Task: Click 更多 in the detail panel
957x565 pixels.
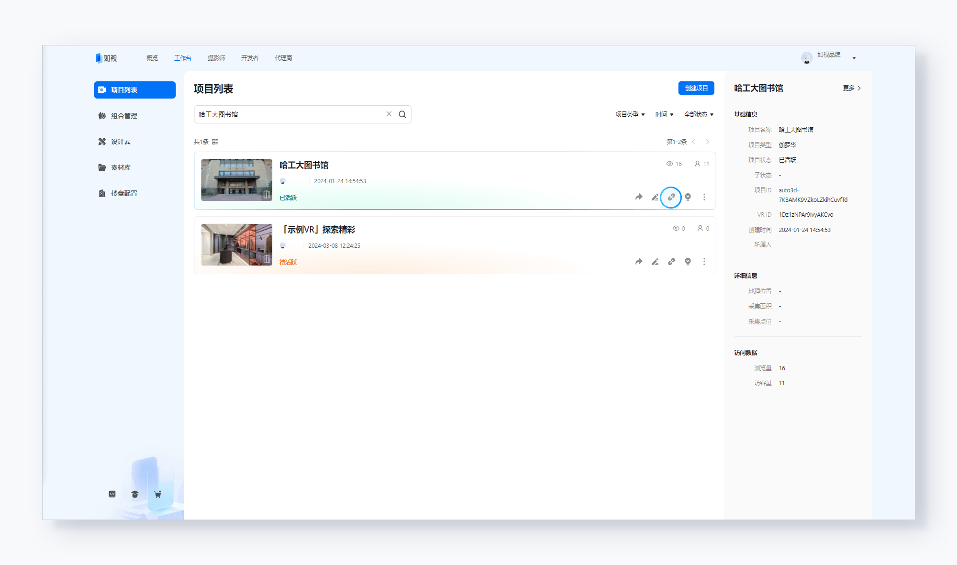Action: 852,88
